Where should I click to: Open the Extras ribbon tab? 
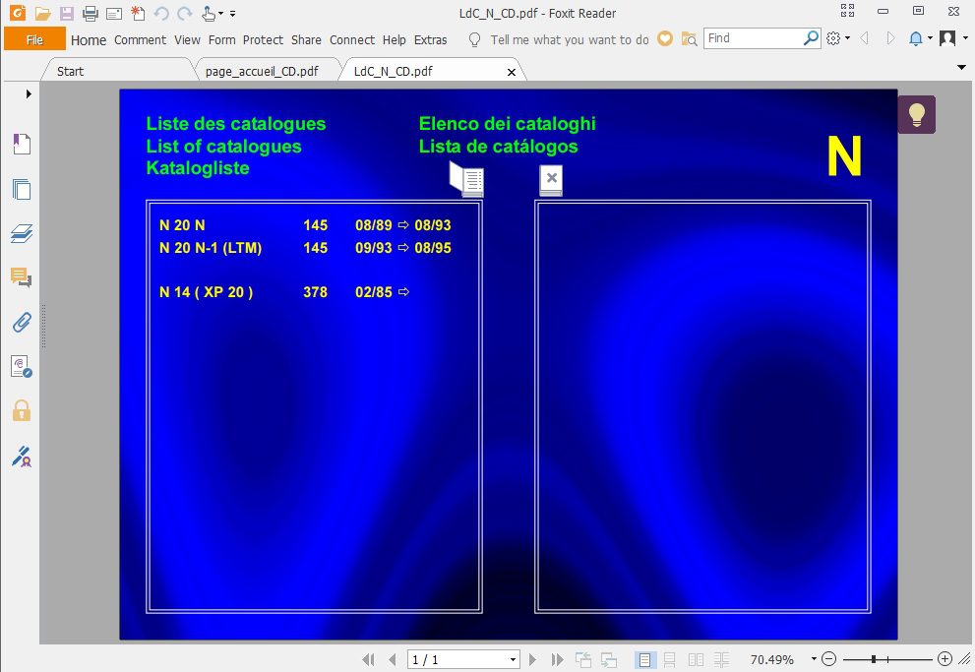coord(430,39)
